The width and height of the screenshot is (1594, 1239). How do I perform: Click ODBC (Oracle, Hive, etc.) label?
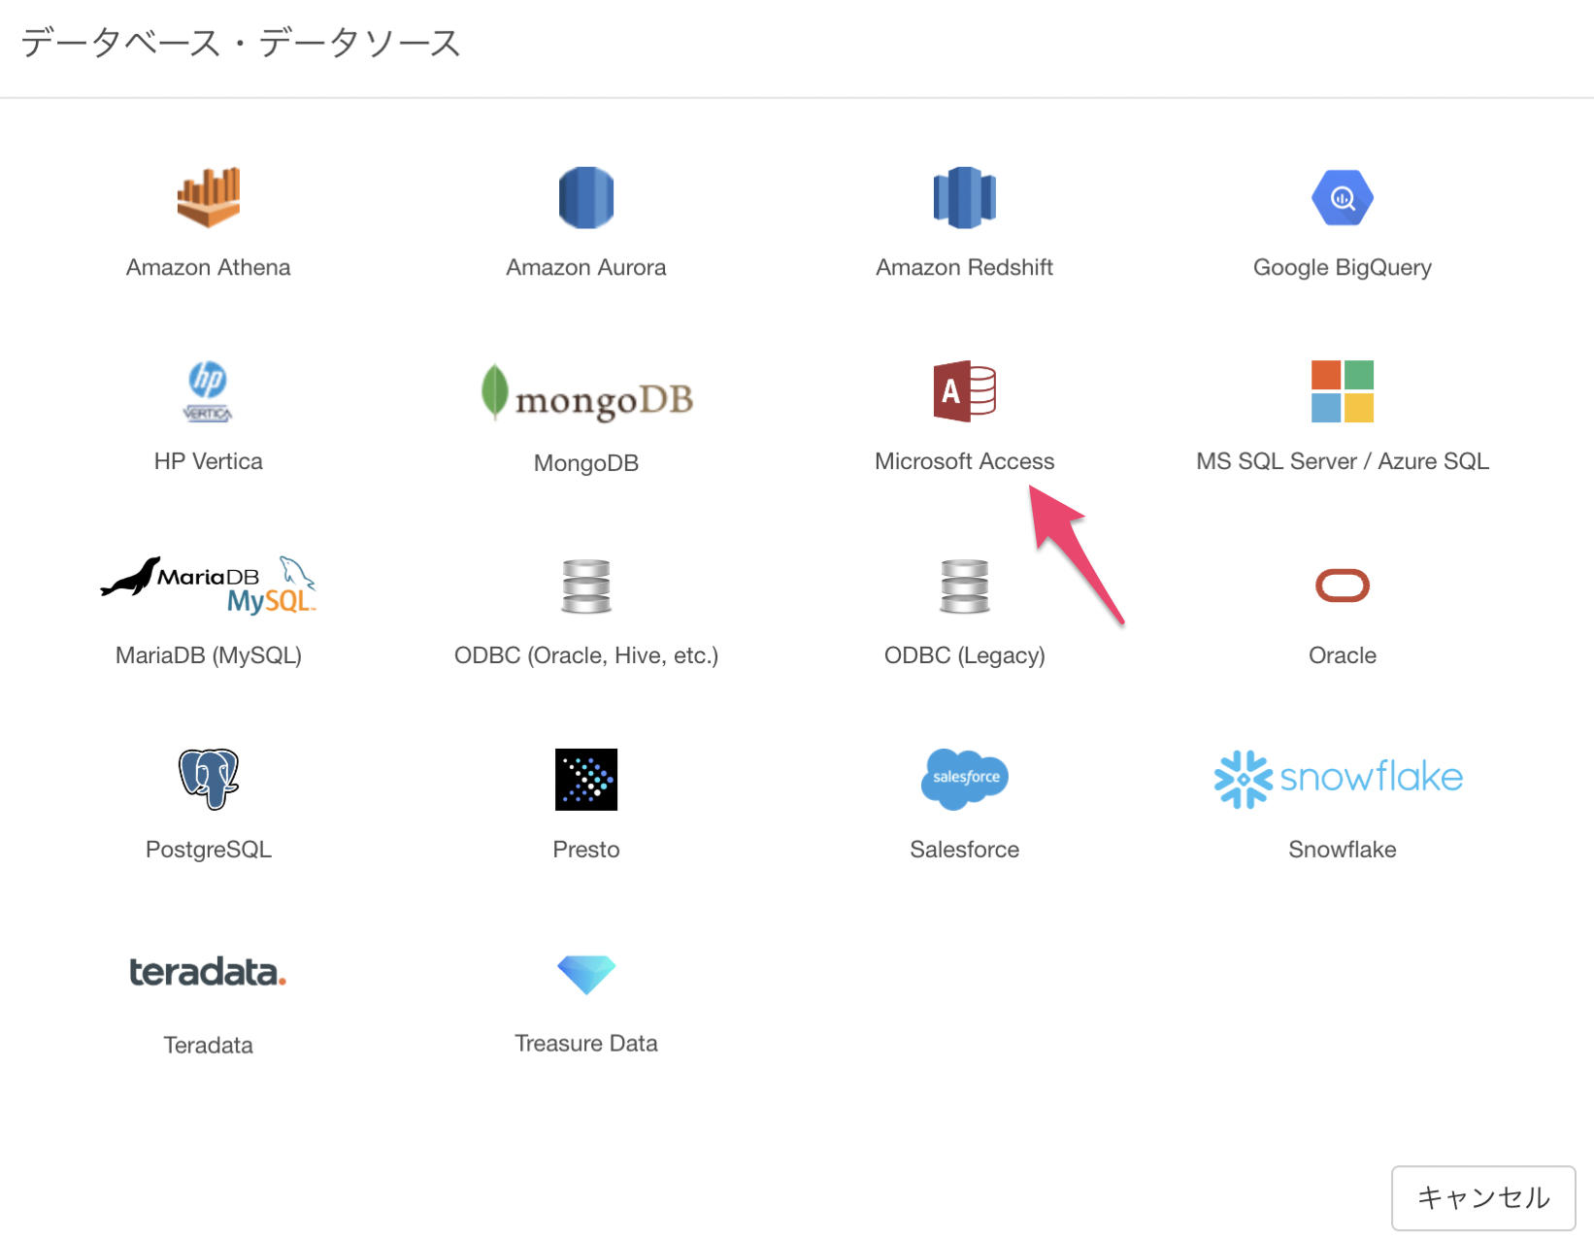(586, 655)
